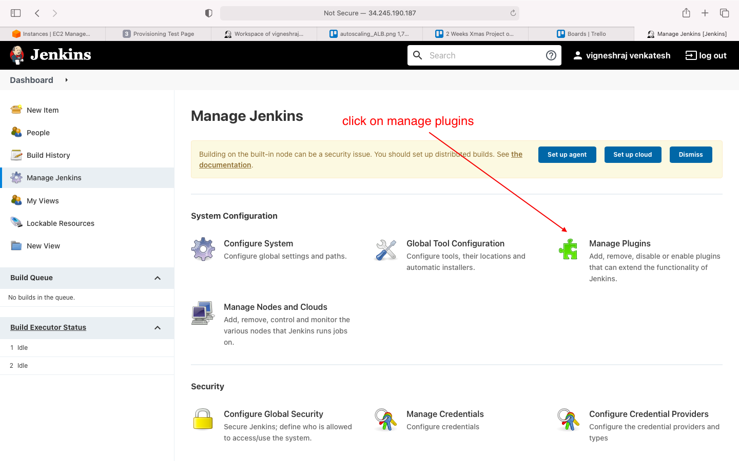This screenshot has height=461, width=739.
Task: Click the New Item sidebar icon
Action: [x=16, y=110]
